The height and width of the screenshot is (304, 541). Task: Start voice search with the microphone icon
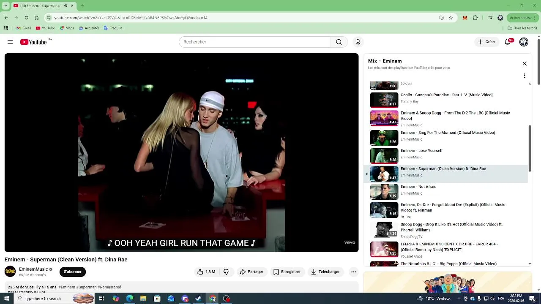[x=358, y=42]
